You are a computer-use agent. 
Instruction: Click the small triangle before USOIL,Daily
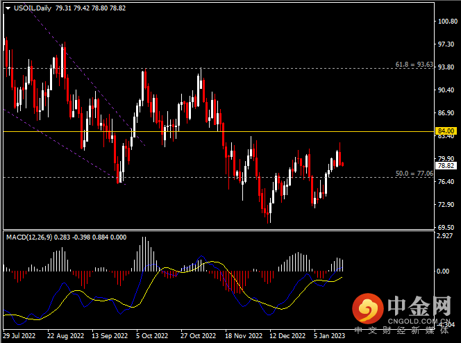pyautogui.click(x=8, y=8)
